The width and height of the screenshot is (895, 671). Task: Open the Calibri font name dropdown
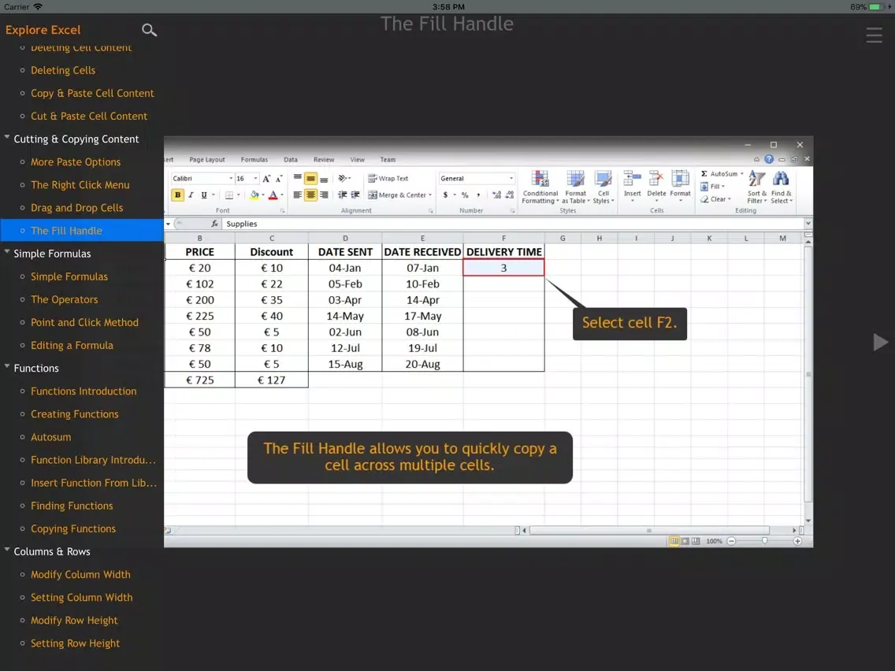(x=231, y=179)
